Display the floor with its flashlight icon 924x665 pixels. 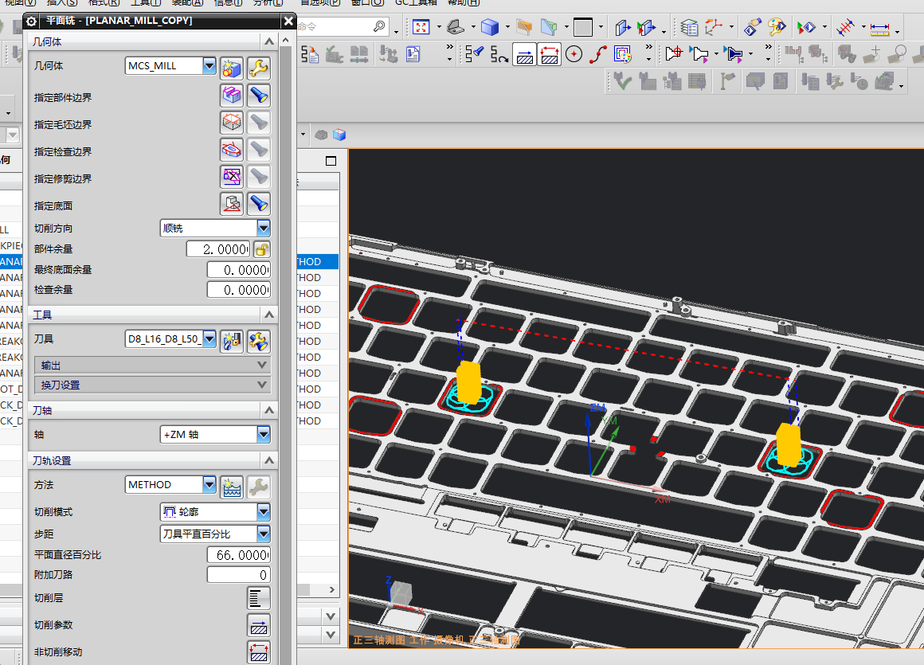pyautogui.click(x=259, y=204)
